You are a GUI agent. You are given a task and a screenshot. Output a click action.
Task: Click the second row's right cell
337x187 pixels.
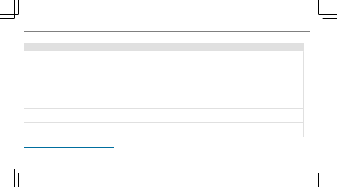coord(210,64)
